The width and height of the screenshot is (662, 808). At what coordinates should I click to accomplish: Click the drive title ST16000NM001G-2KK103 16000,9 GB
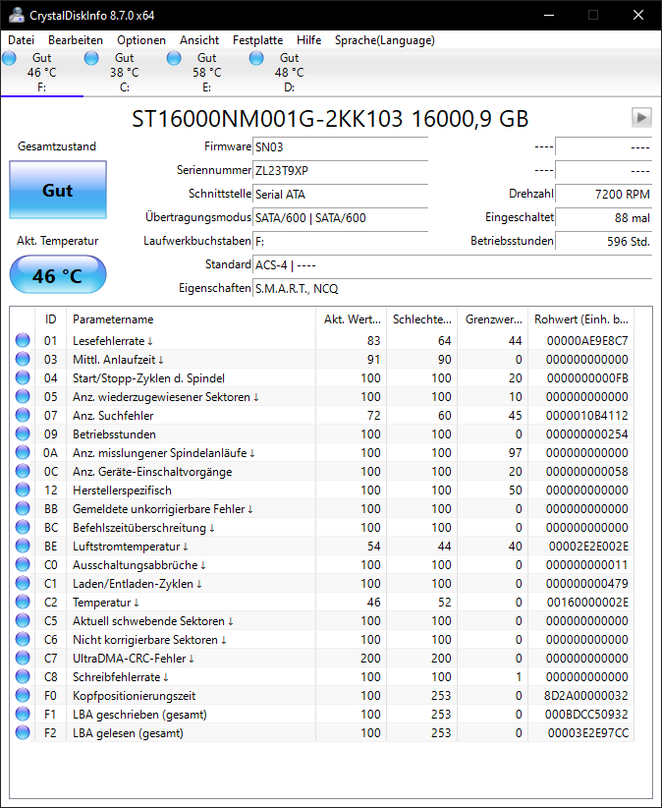point(330,119)
